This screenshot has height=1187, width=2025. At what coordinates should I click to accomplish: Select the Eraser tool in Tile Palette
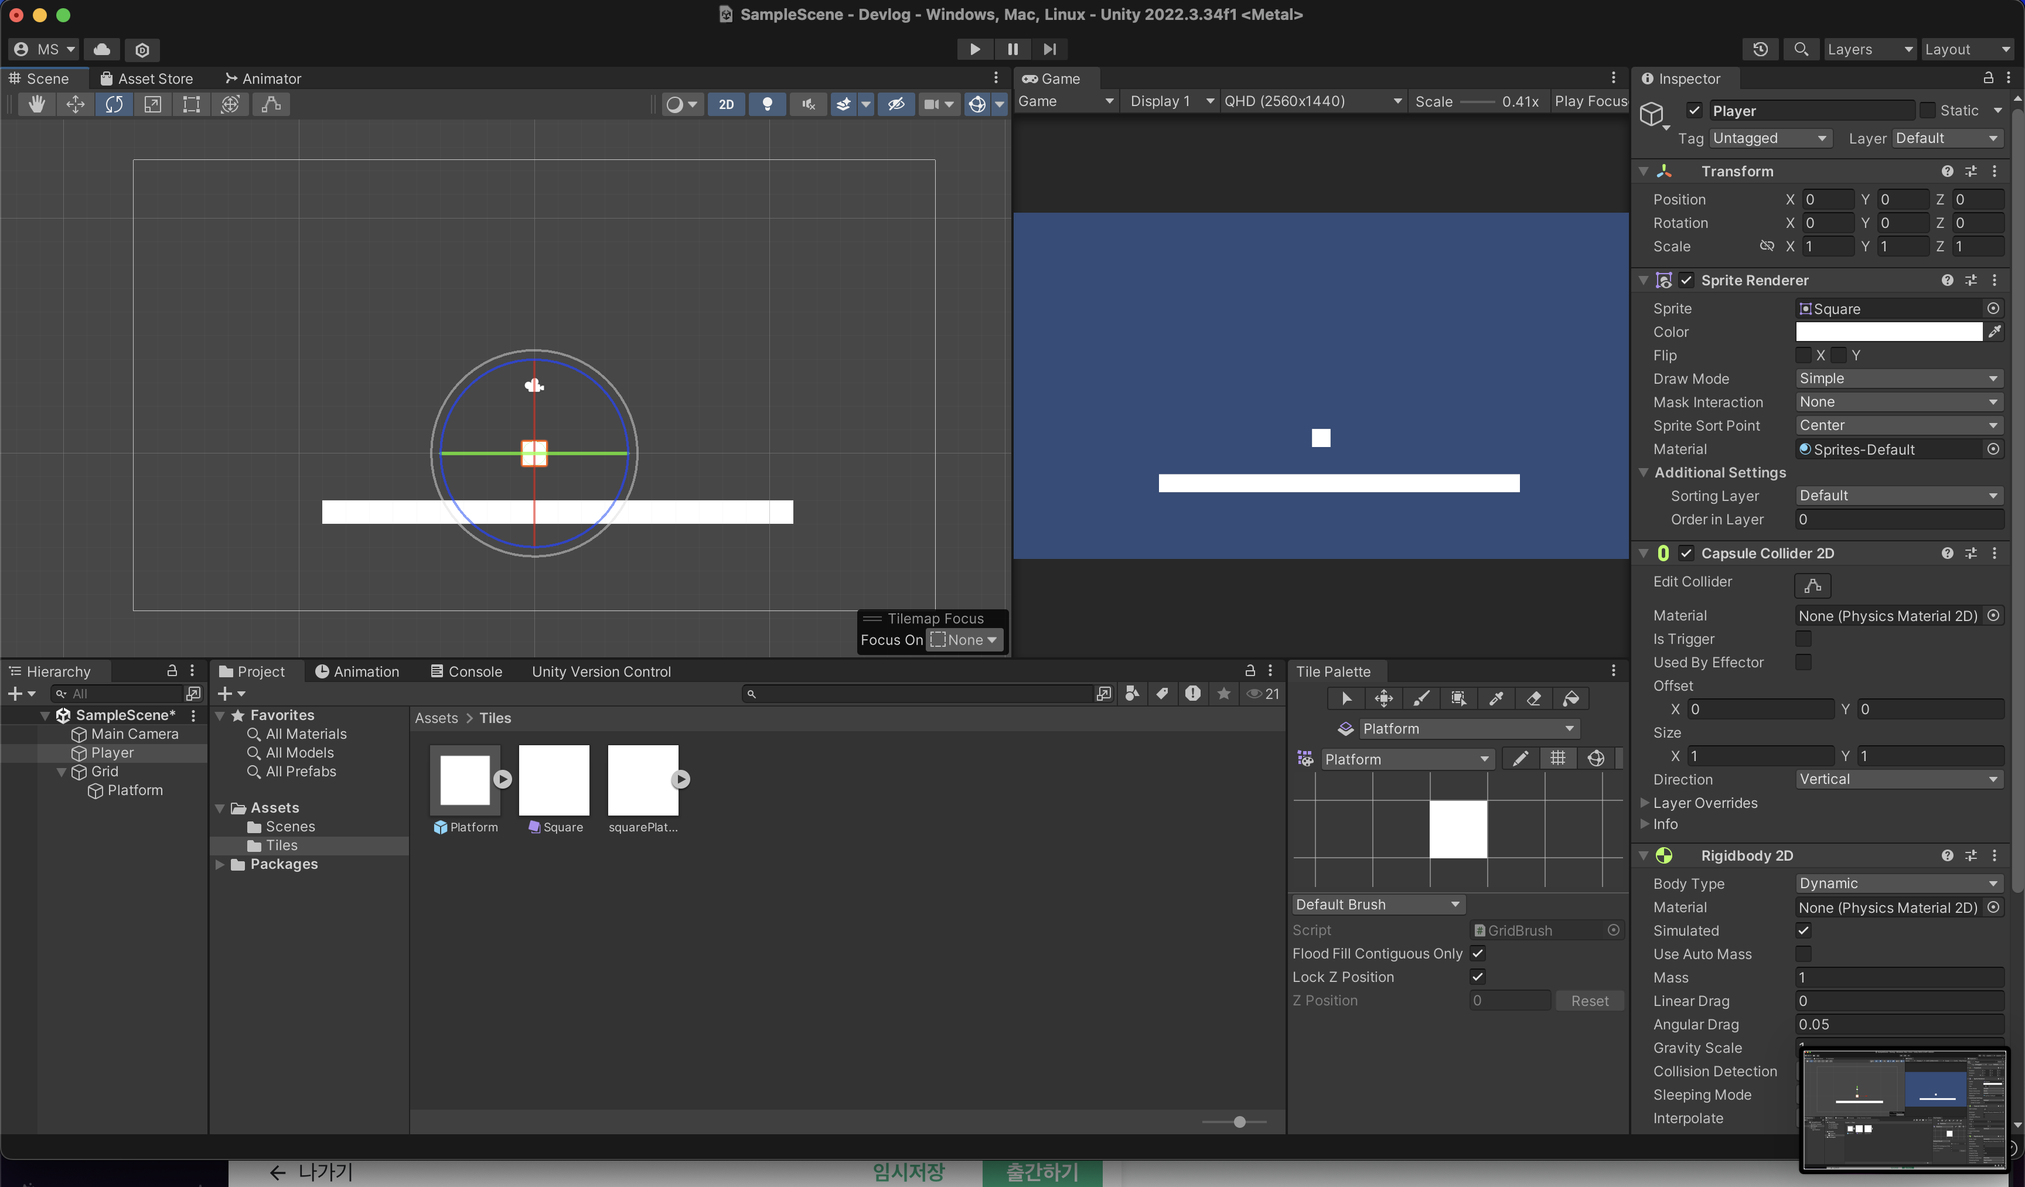[x=1533, y=698]
